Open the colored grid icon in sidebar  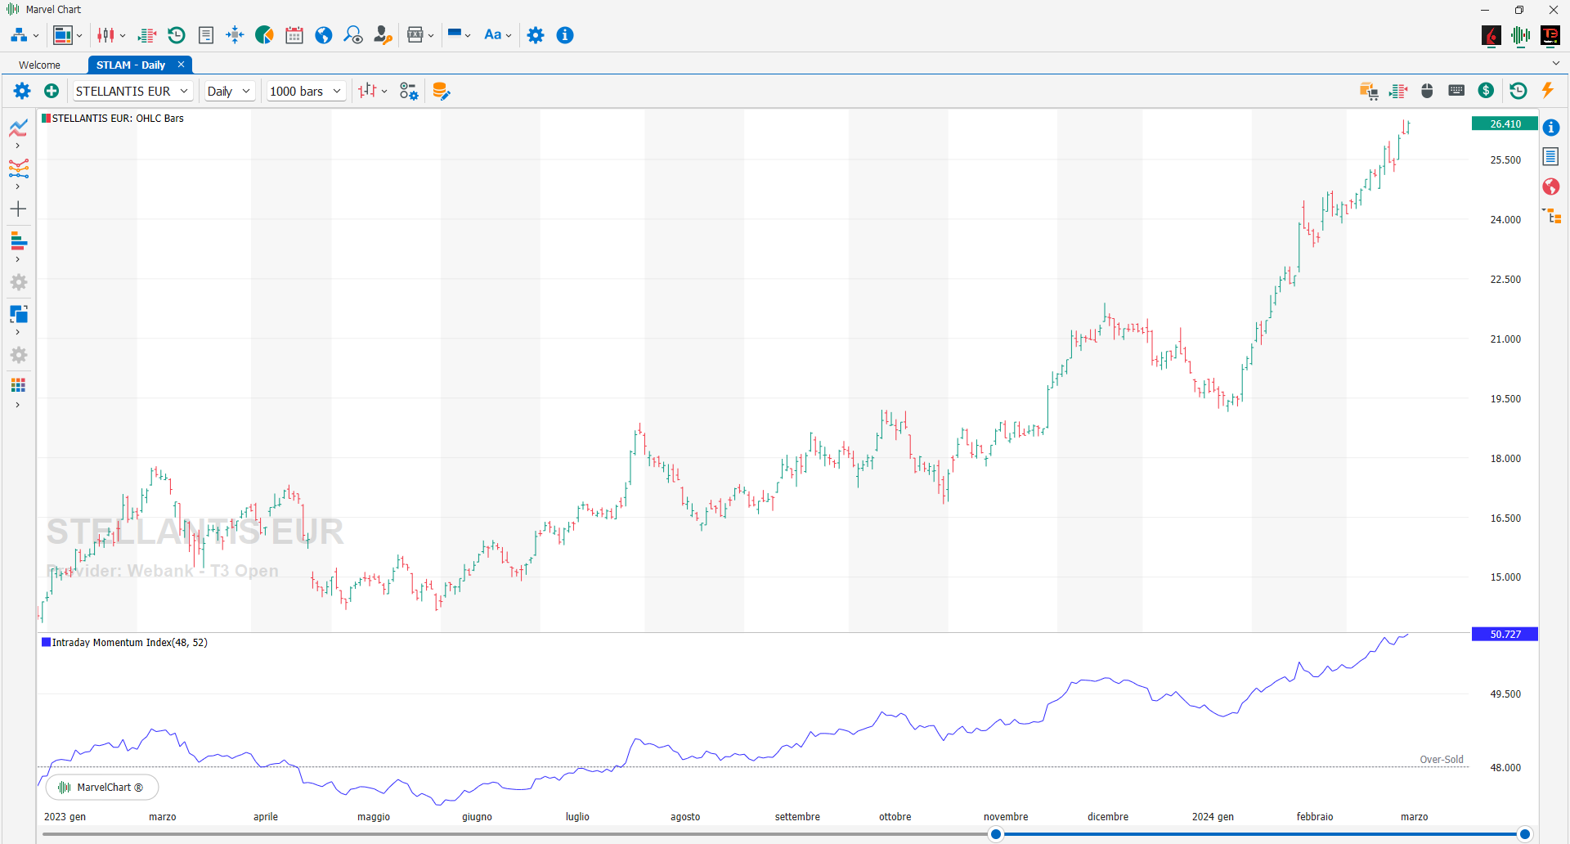coord(18,385)
